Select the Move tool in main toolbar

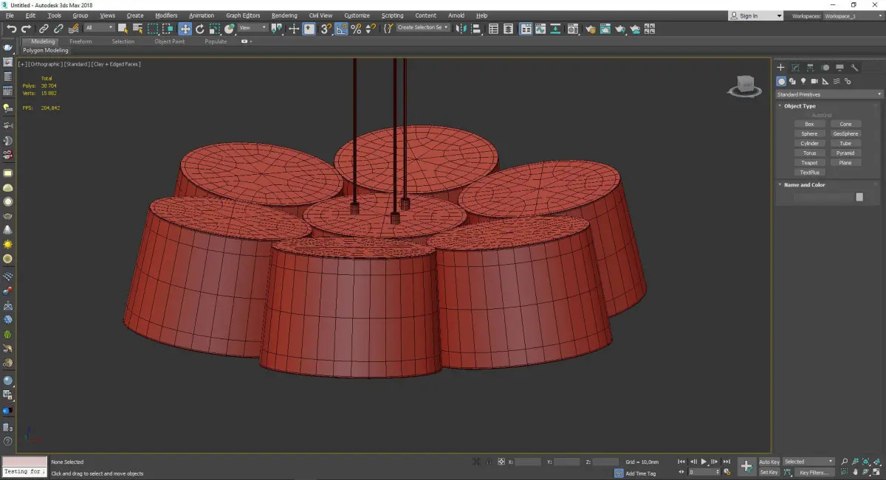point(185,29)
